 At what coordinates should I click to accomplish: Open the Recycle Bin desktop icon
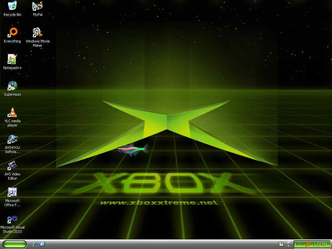pyautogui.click(x=12, y=9)
